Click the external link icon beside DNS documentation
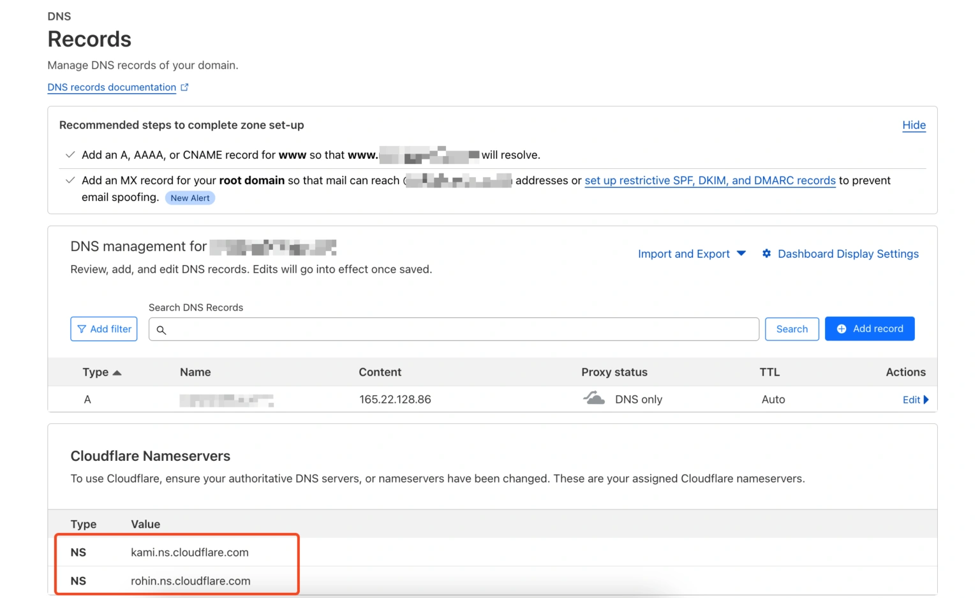The width and height of the screenshot is (980, 598). 184,87
